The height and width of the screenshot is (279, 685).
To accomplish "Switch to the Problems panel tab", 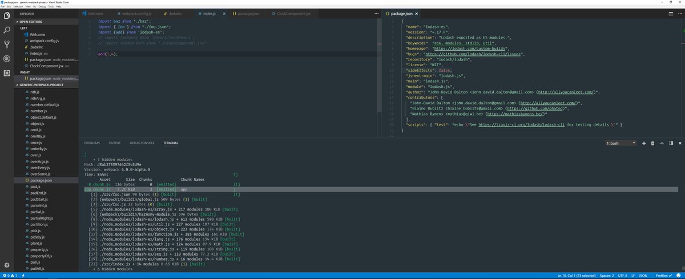I will [x=92, y=143].
